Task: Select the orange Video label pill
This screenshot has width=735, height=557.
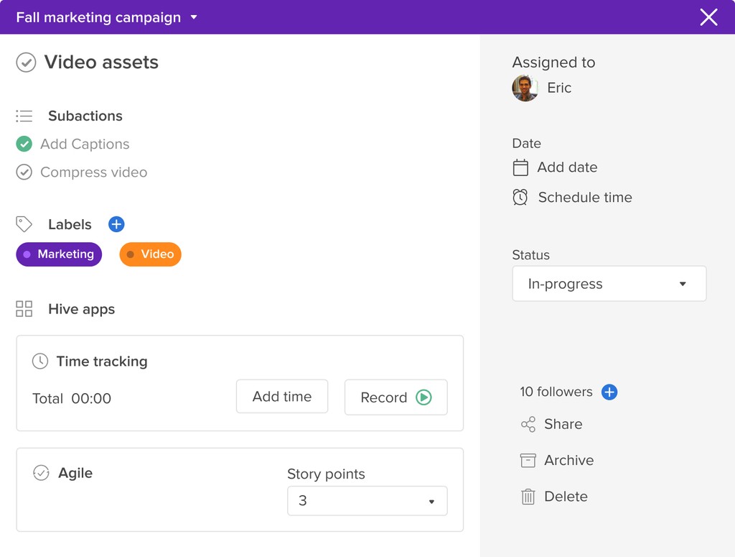Action: tap(151, 254)
